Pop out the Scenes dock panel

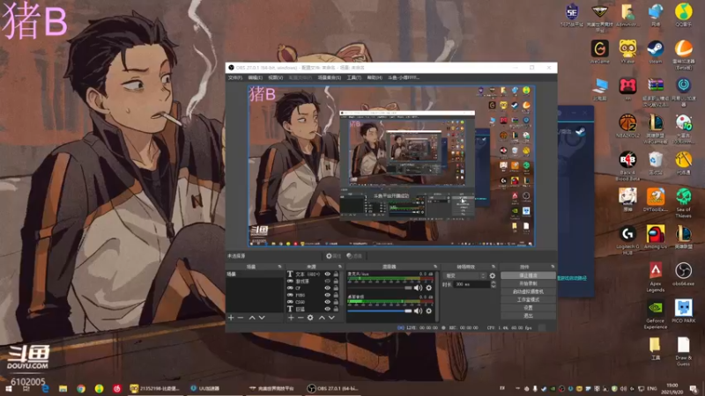(279, 267)
